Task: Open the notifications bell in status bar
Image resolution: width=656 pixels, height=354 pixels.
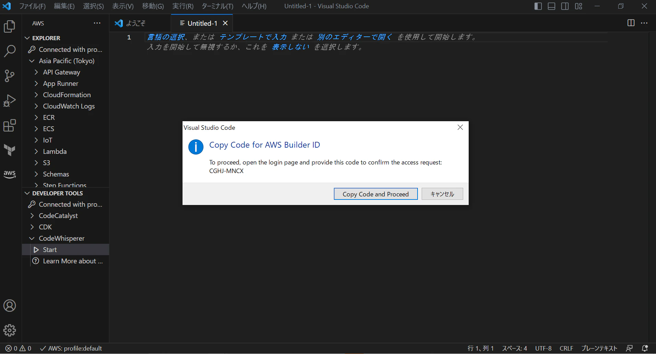Action: (x=645, y=348)
